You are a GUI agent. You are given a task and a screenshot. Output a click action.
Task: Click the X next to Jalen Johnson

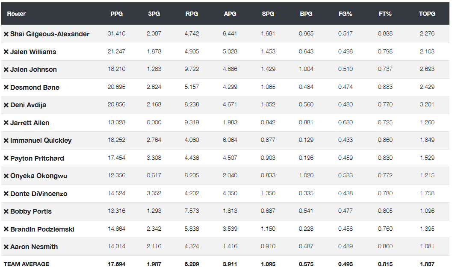click(x=6, y=70)
